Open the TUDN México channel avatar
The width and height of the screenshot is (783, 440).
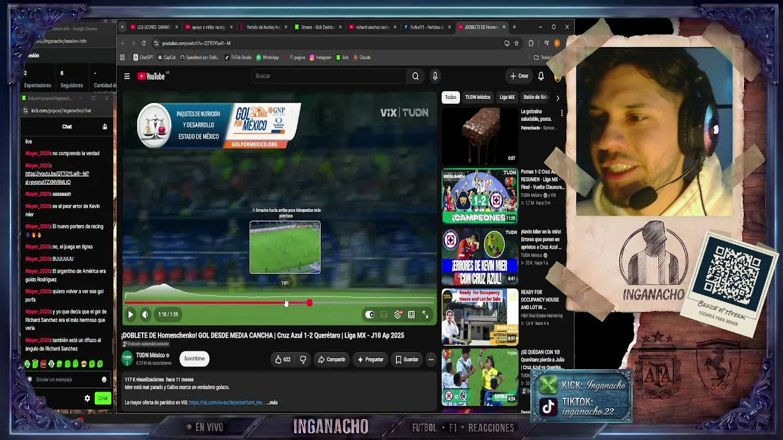click(x=127, y=358)
